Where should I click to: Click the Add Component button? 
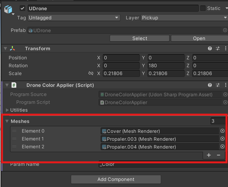click(x=116, y=179)
